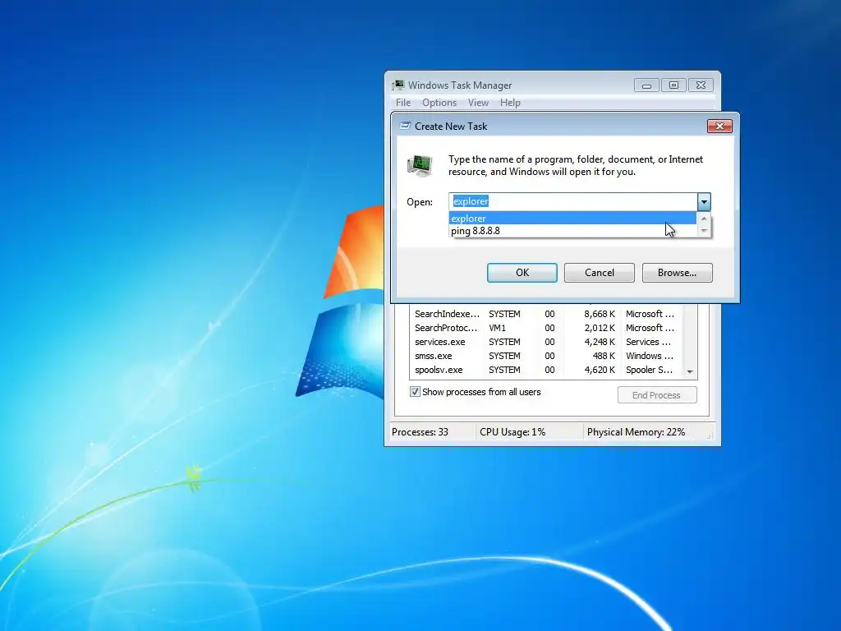Viewport: 841px width, 631px height.
Task: Click the Browse... button
Action: 677,273
